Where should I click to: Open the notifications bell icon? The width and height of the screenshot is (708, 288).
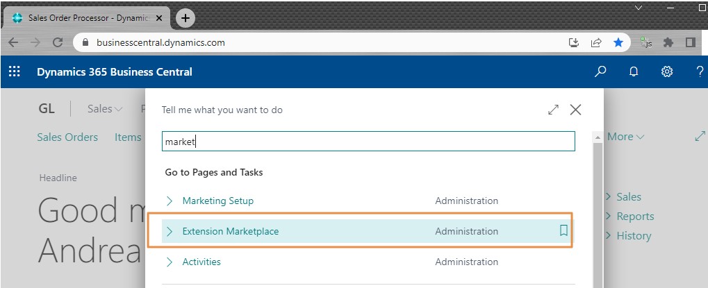(x=634, y=71)
